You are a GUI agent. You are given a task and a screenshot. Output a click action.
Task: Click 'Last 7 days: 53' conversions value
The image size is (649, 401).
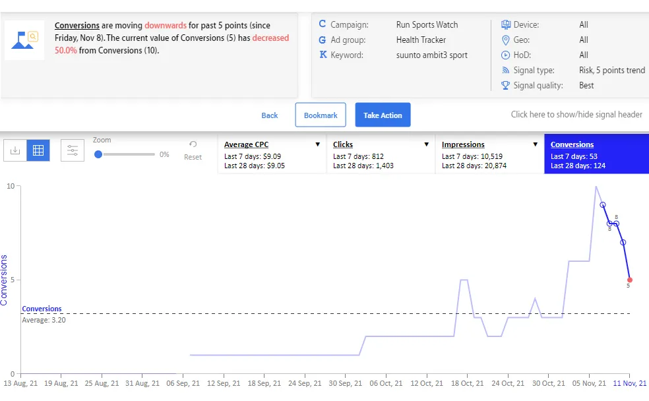[x=574, y=156]
